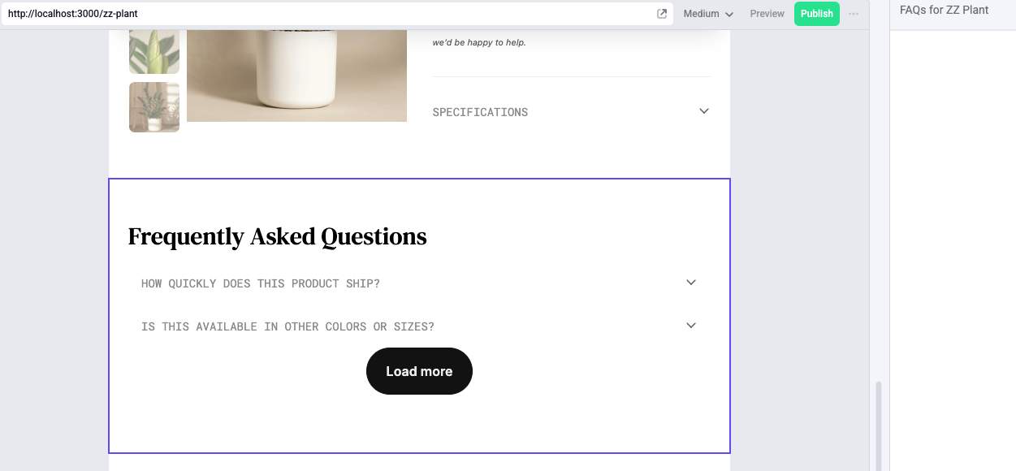Click the colors and sizes question's chevron arrow

click(x=691, y=325)
